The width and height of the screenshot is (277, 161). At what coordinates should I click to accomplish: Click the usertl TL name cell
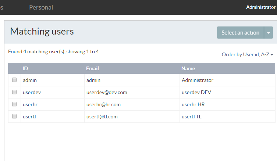click(192, 117)
